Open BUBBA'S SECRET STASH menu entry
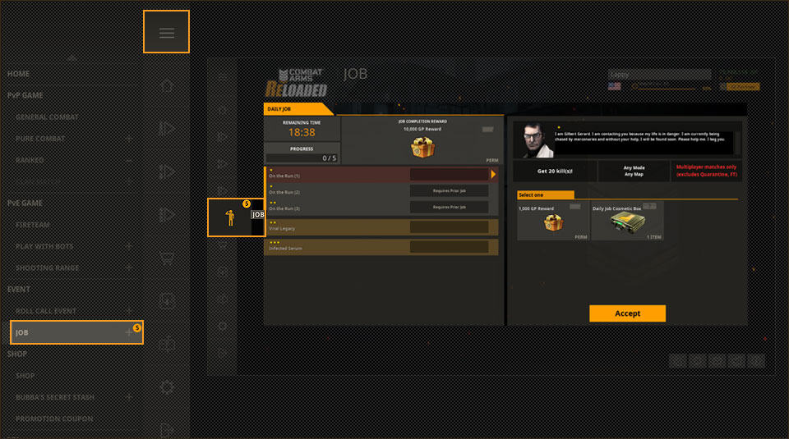789x439 pixels. click(55, 397)
